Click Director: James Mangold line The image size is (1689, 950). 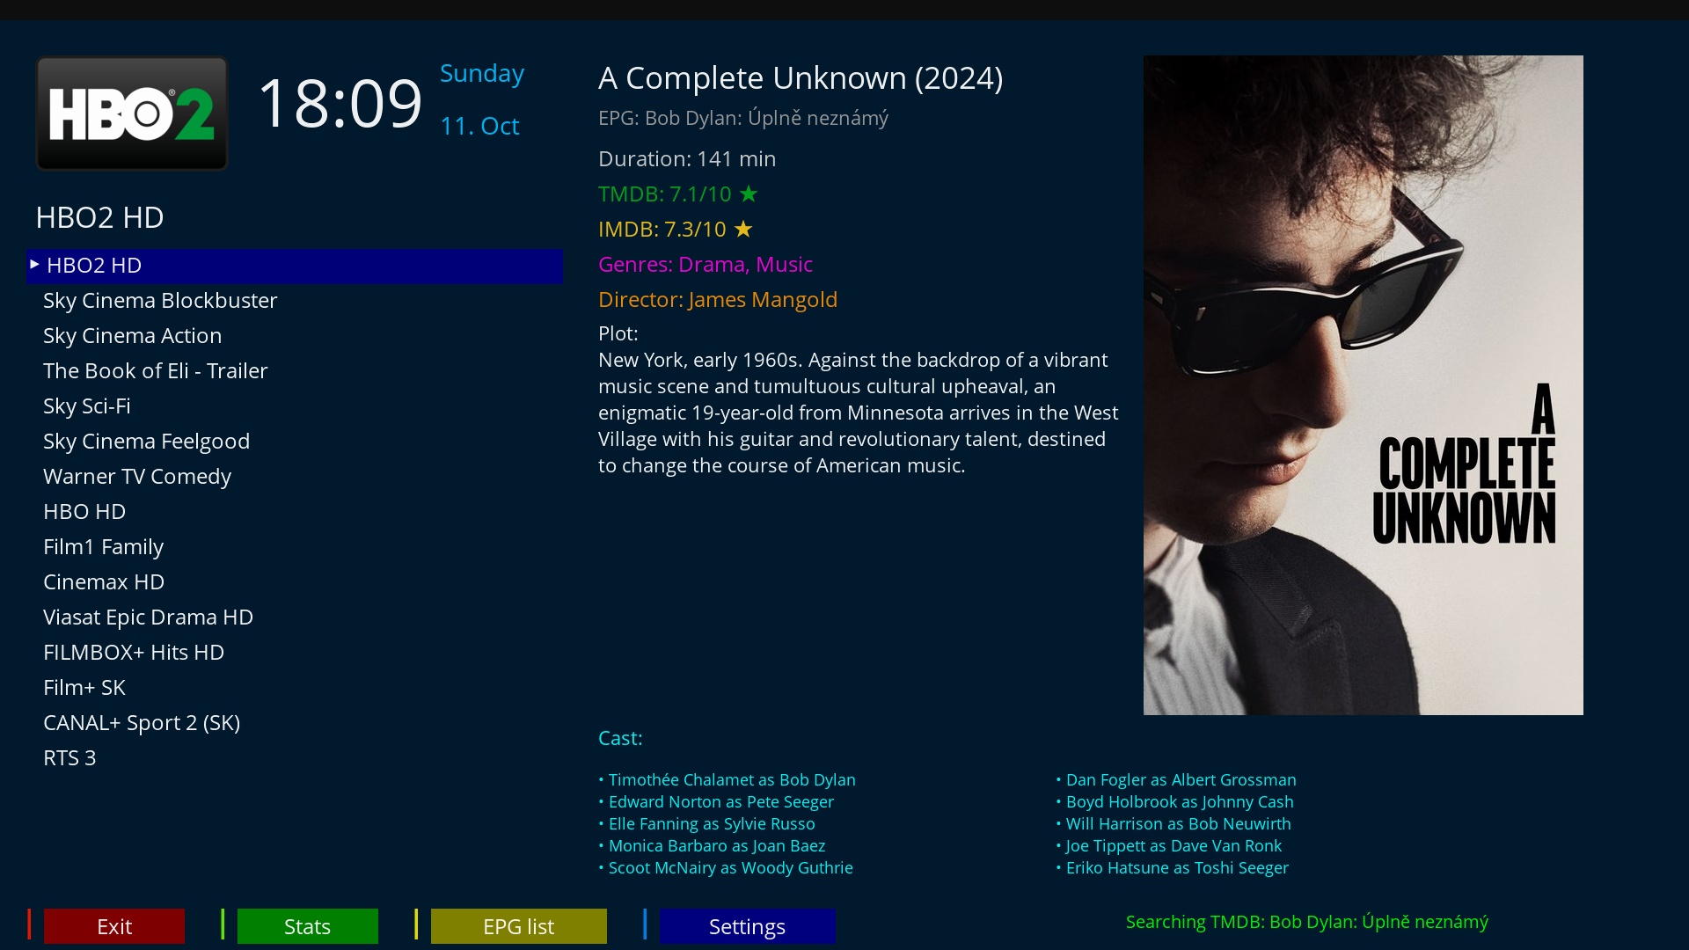coord(718,300)
